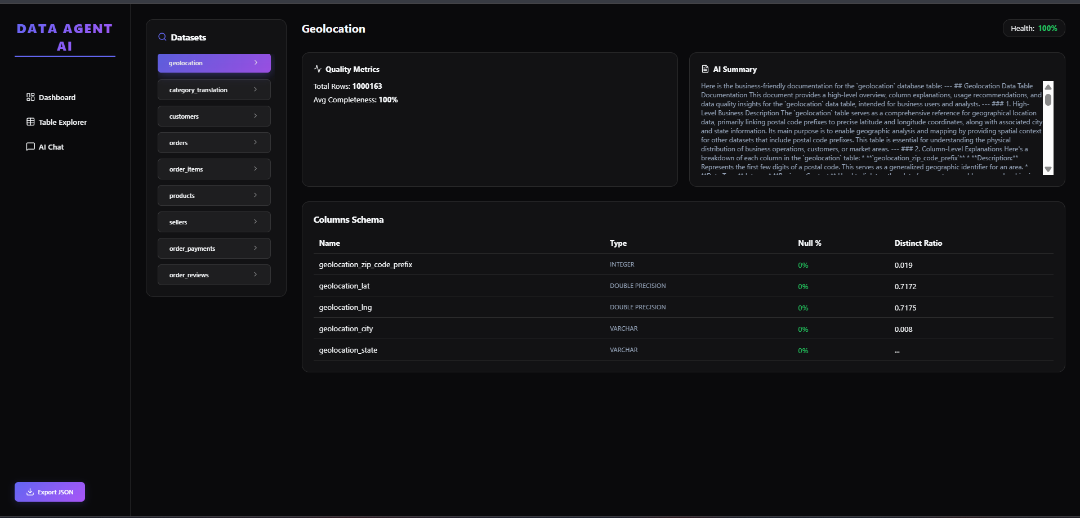Select the order_payments dataset
This screenshot has height=518, width=1080.
(x=214, y=249)
